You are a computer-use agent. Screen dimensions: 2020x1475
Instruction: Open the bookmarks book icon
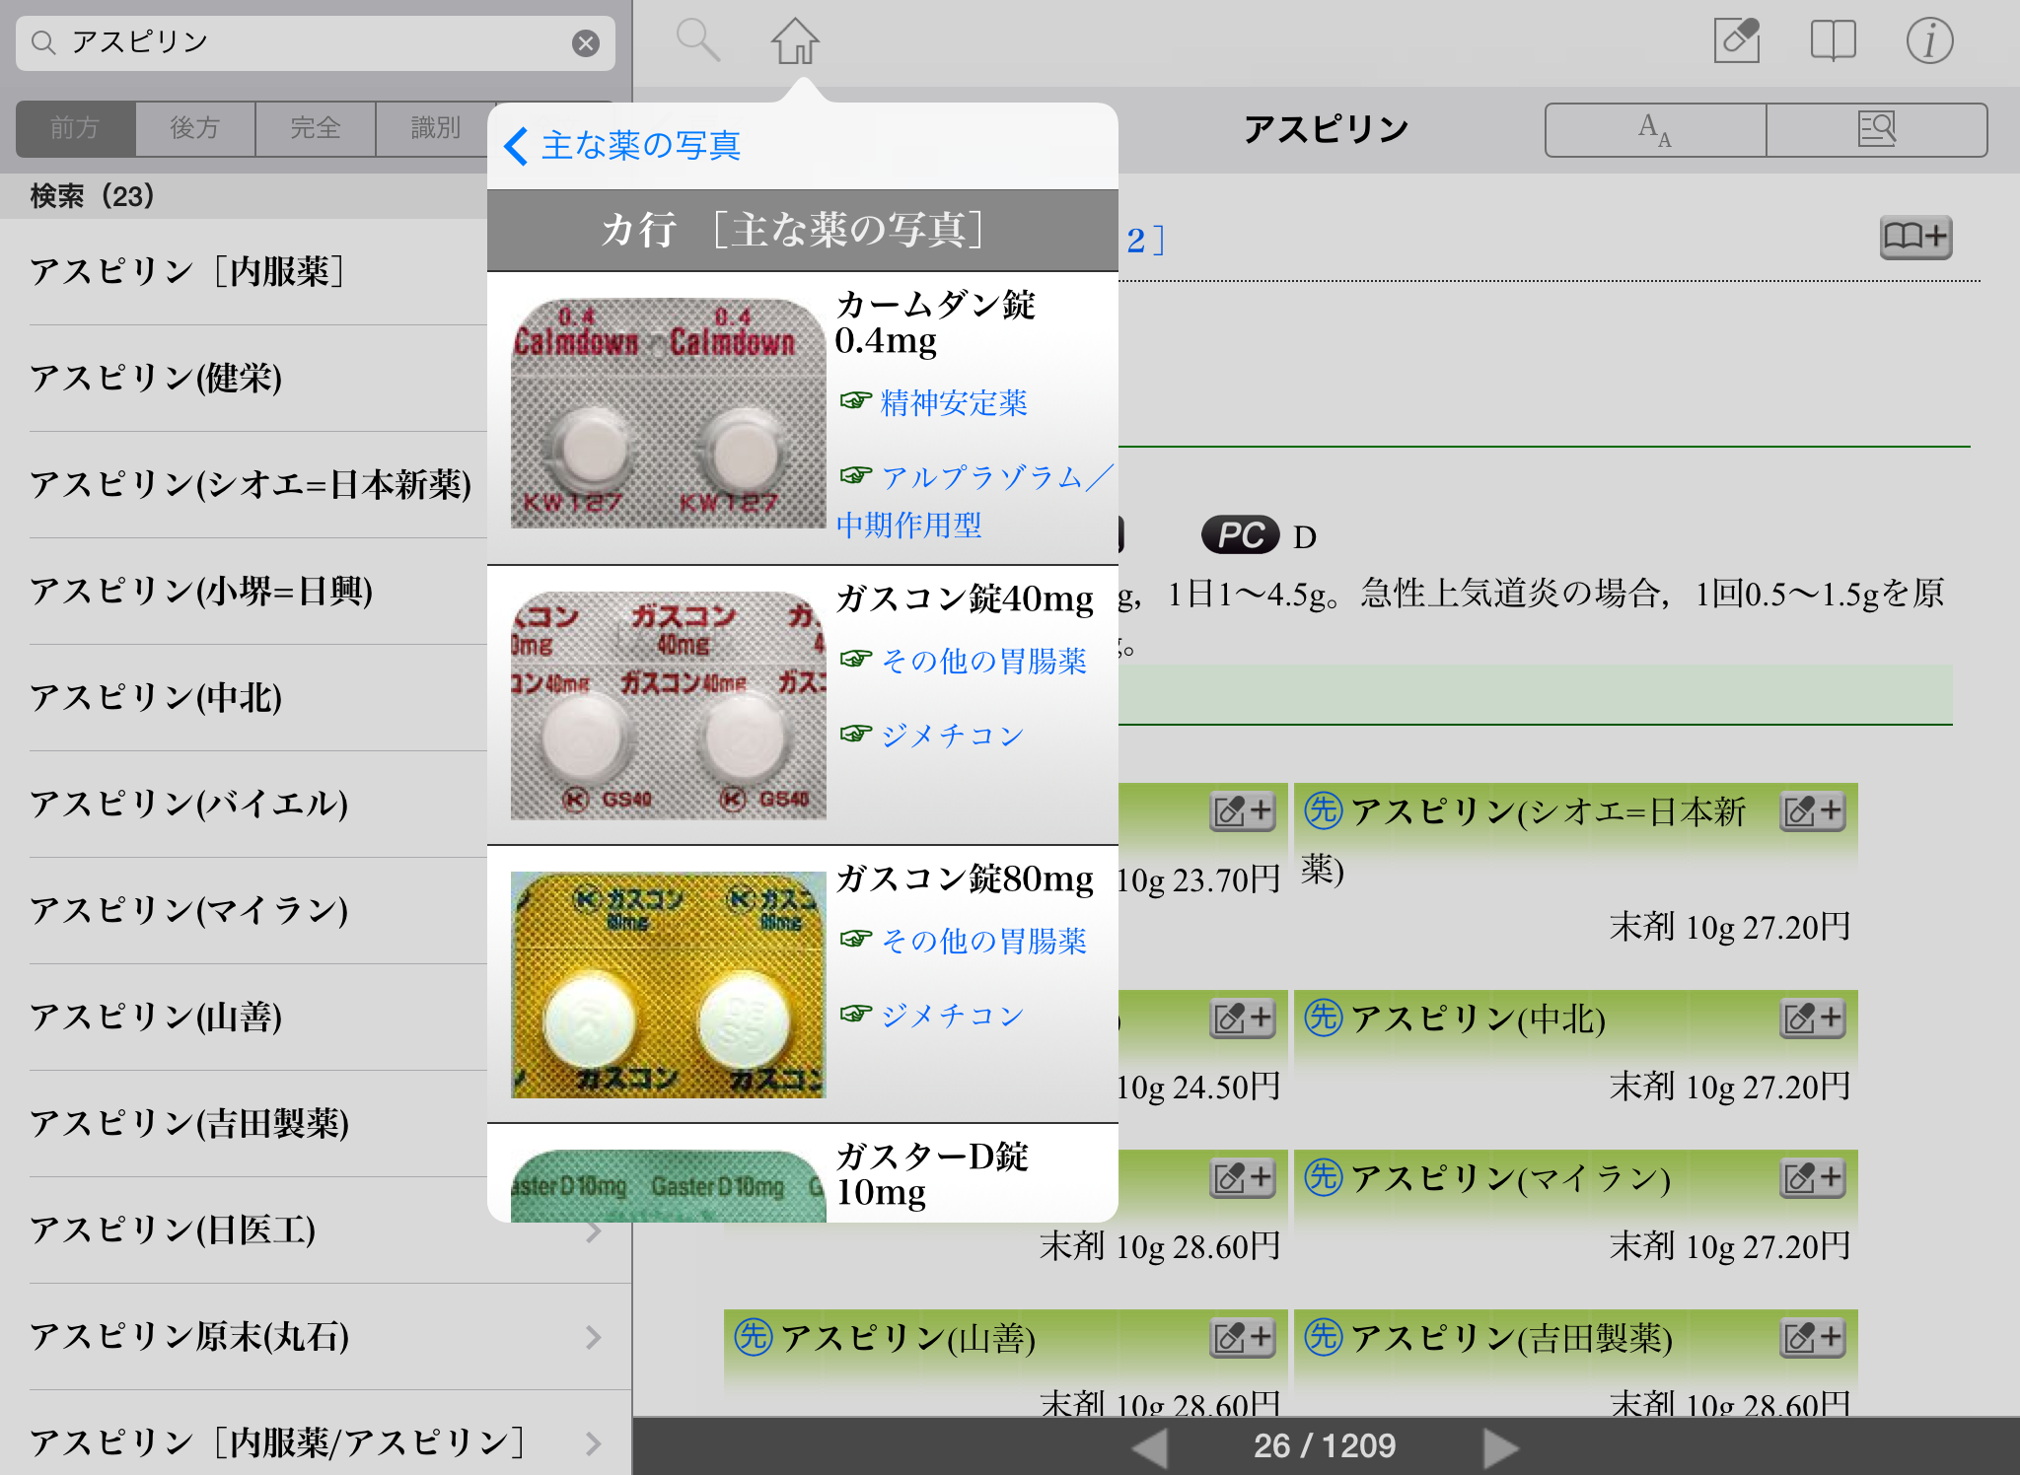point(1833,41)
